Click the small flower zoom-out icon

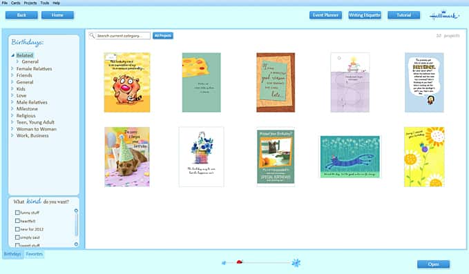pos(224,263)
